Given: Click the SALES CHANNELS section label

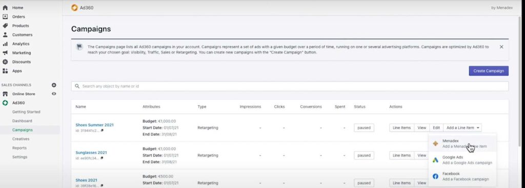Looking at the screenshot, I should [16, 85].
